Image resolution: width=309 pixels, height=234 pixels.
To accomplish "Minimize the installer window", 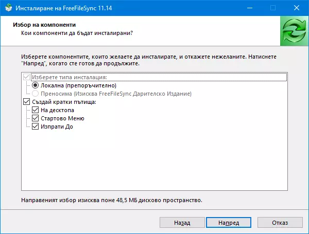I will point(250,8).
